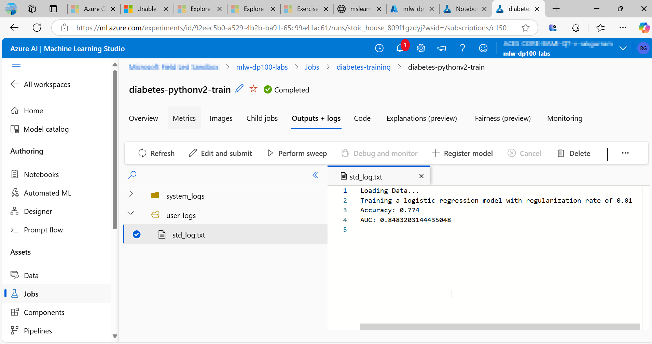Open the Copilot icon in browser
Screen dimensions: 652x344
click(x=644, y=28)
